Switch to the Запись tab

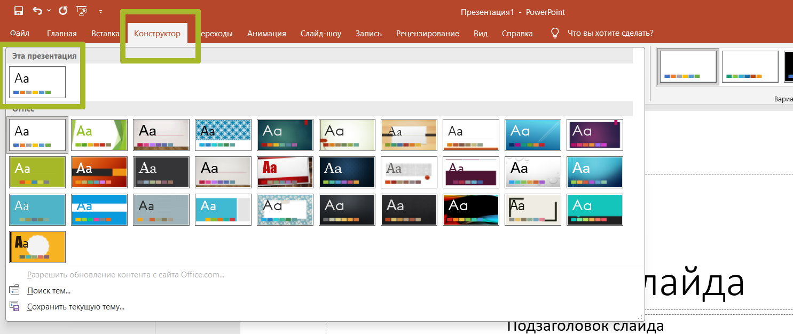click(368, 34)
